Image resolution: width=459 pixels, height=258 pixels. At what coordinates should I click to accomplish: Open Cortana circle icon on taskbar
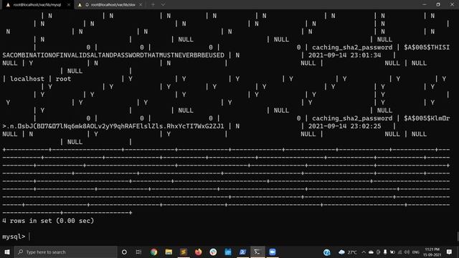pyautogui.click(x=124, y=252)
